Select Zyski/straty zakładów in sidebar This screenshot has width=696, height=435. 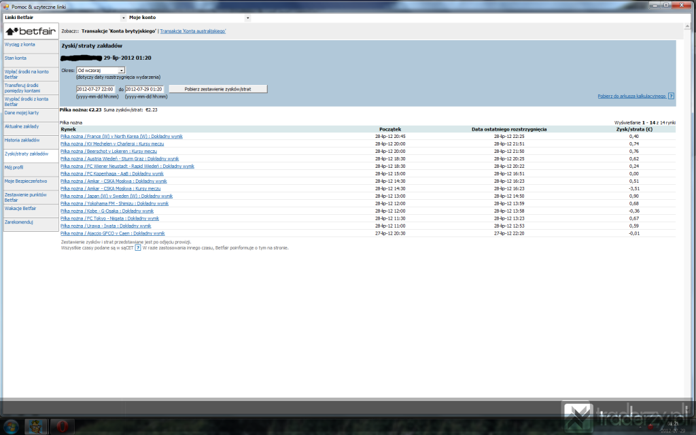pyautogui.click(x=27, y=154)
